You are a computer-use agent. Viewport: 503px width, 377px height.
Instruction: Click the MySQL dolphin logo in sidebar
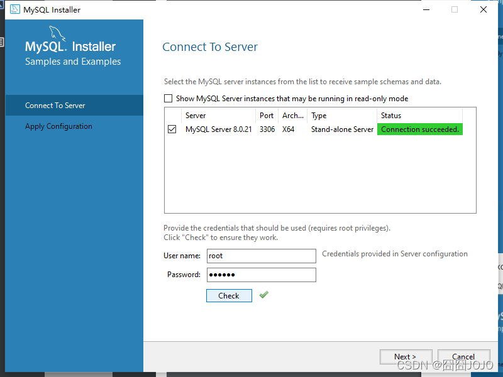pyautogui.click(x=57, y=33)
